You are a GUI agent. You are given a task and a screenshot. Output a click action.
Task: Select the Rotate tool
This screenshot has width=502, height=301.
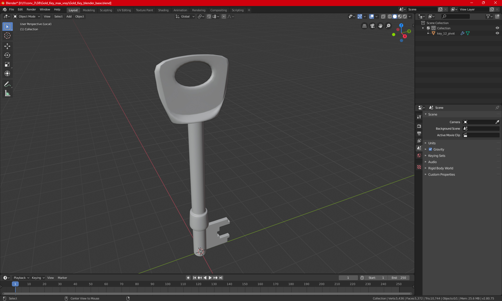click(7, 55)
